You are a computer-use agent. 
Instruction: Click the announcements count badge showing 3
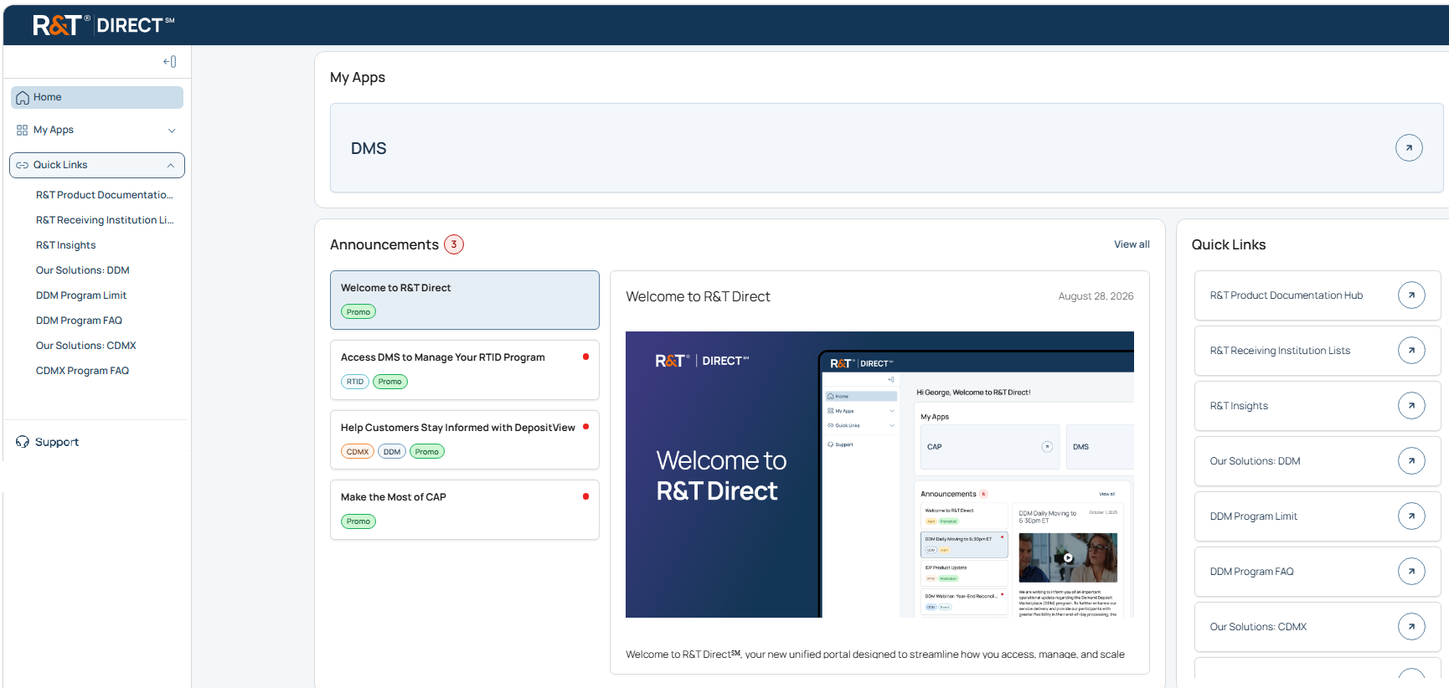pyautogui.click(x=454, y=244)
